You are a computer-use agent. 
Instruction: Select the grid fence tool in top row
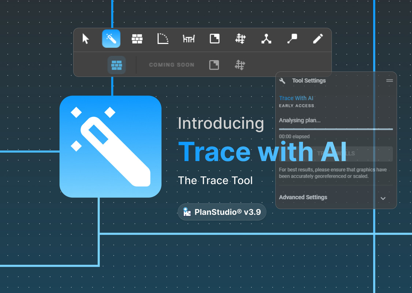coord(240,38)
